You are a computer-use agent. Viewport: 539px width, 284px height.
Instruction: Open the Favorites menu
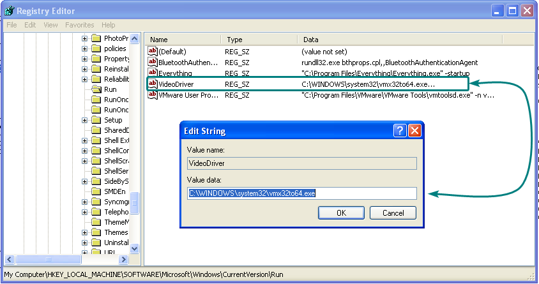point(79,25)
